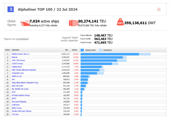Select the 4,345,927 TEU value
Screen dimensions: 171x120
click(x=66, y=57)
